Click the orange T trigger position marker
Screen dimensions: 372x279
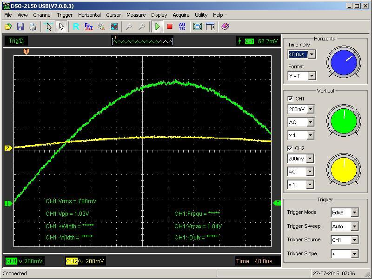pyautogui.click(x=27, y=52)
